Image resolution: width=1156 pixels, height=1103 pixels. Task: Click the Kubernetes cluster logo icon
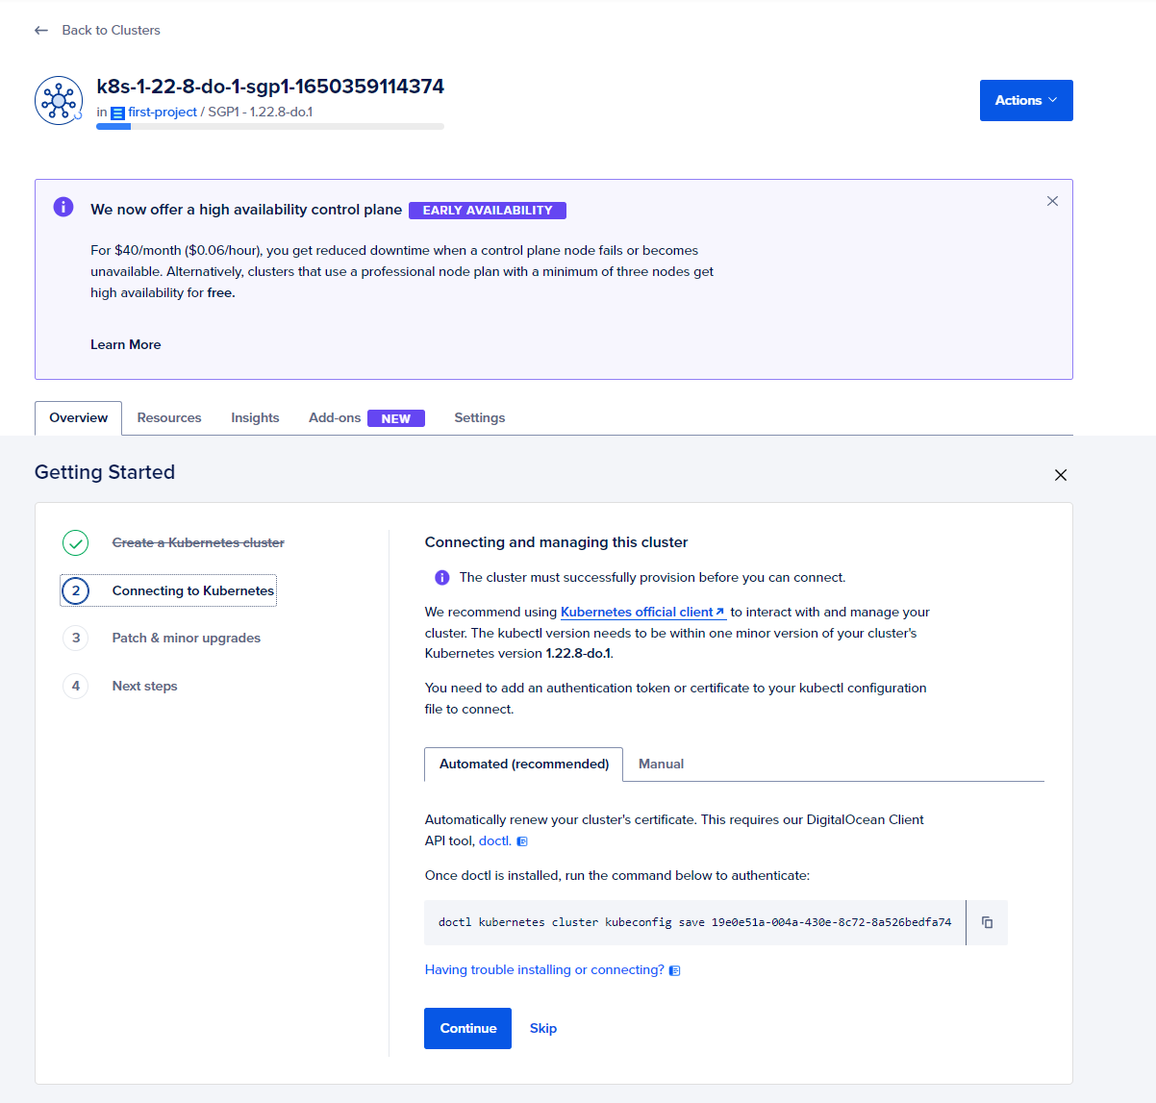coord(59,100)
